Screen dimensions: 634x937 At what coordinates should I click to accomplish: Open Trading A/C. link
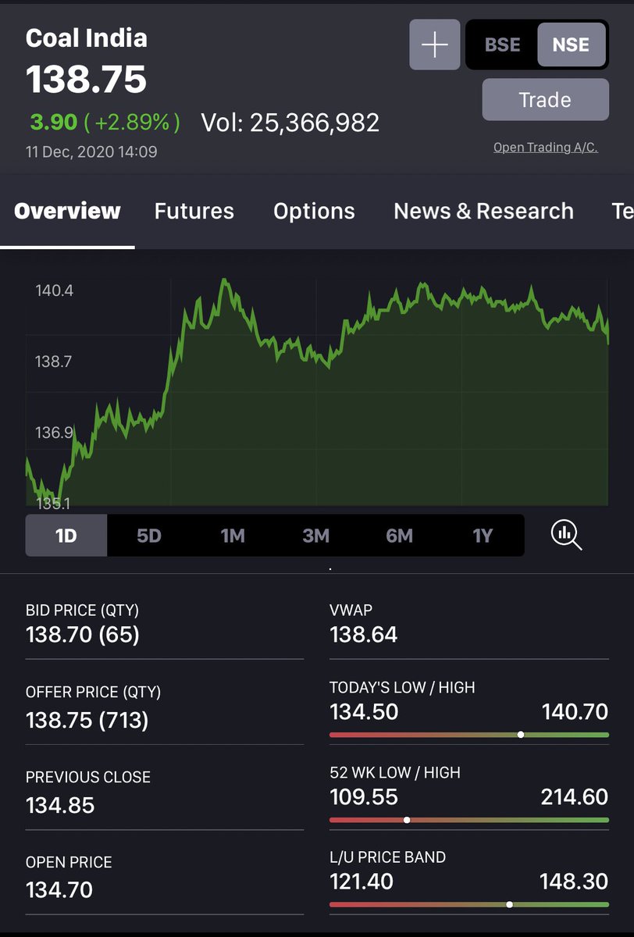(545, 147)
